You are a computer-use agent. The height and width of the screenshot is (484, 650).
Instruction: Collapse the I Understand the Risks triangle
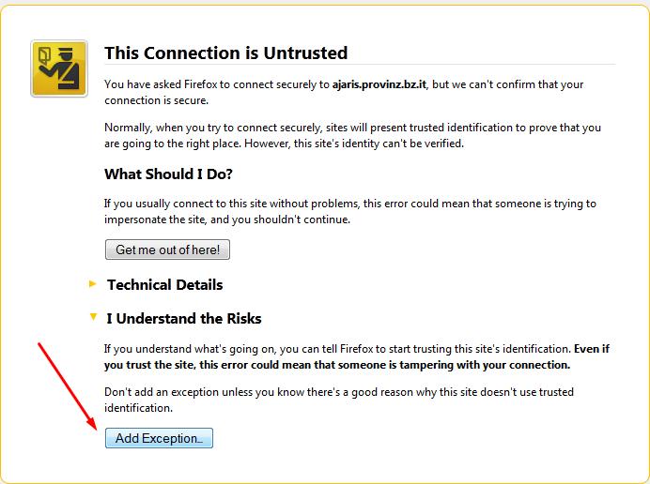pos(92,318)
